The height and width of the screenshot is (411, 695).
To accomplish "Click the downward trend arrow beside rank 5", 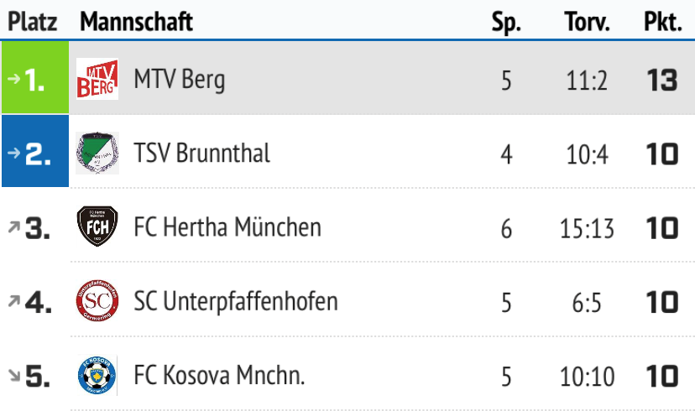I will point(13,376).
